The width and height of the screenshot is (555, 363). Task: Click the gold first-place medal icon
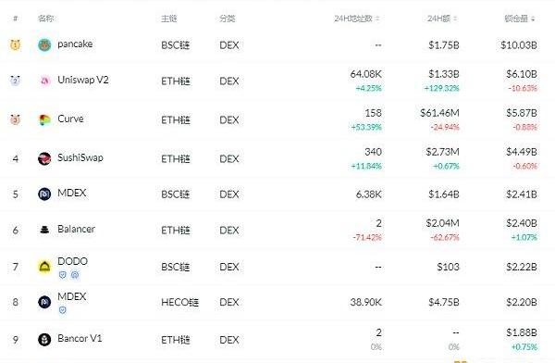(15, 45)
